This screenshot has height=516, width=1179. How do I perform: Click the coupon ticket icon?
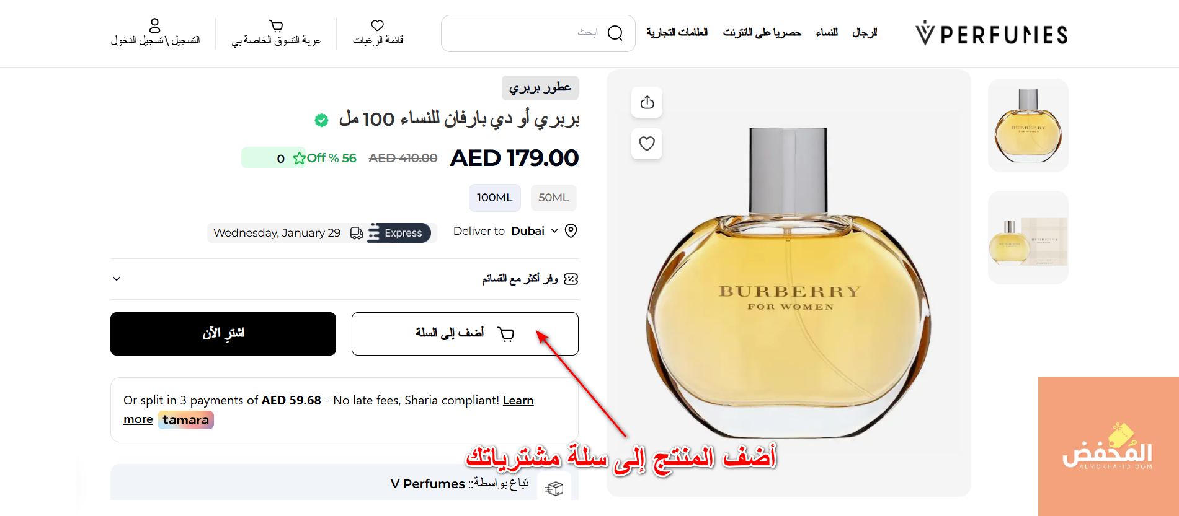click(571, 279)
